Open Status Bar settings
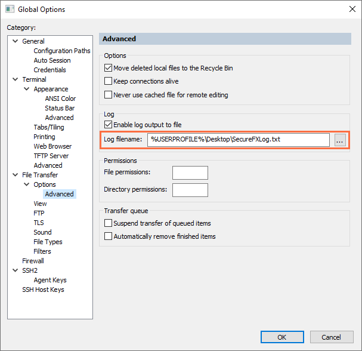The image size is (362, 351). [60, 108]
